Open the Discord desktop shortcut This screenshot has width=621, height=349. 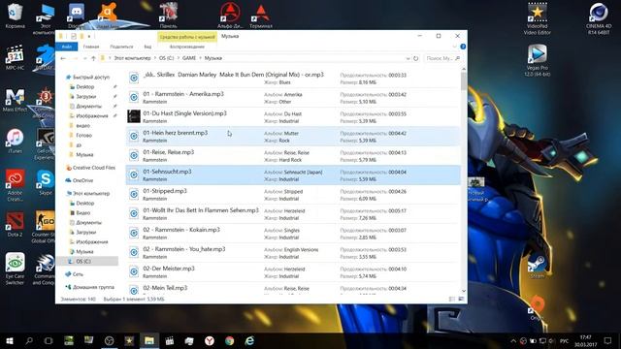point(77,16)
